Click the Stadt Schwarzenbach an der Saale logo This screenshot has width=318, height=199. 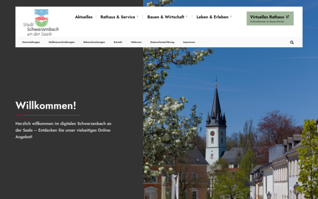coord(41,22)
